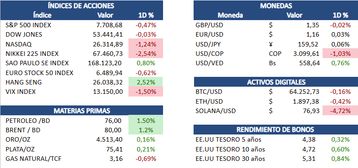Select the EE.UU TESORO 30 años 0,84% cell
The width and height of the screenshot is (358, 168).
click(340, 159)
